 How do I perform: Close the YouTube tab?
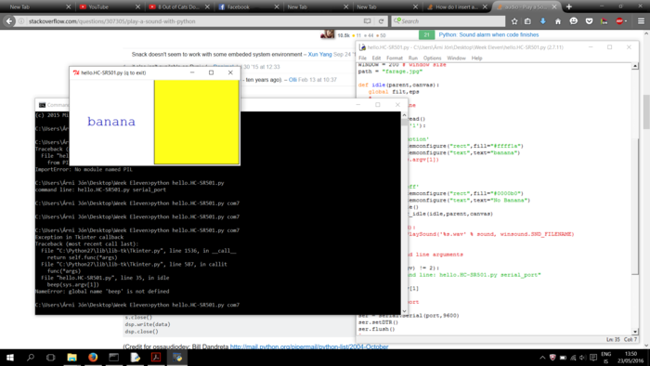(138, 7)
